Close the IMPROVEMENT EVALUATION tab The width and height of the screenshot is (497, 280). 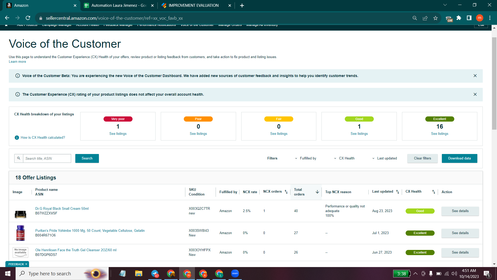coord(230,5)
